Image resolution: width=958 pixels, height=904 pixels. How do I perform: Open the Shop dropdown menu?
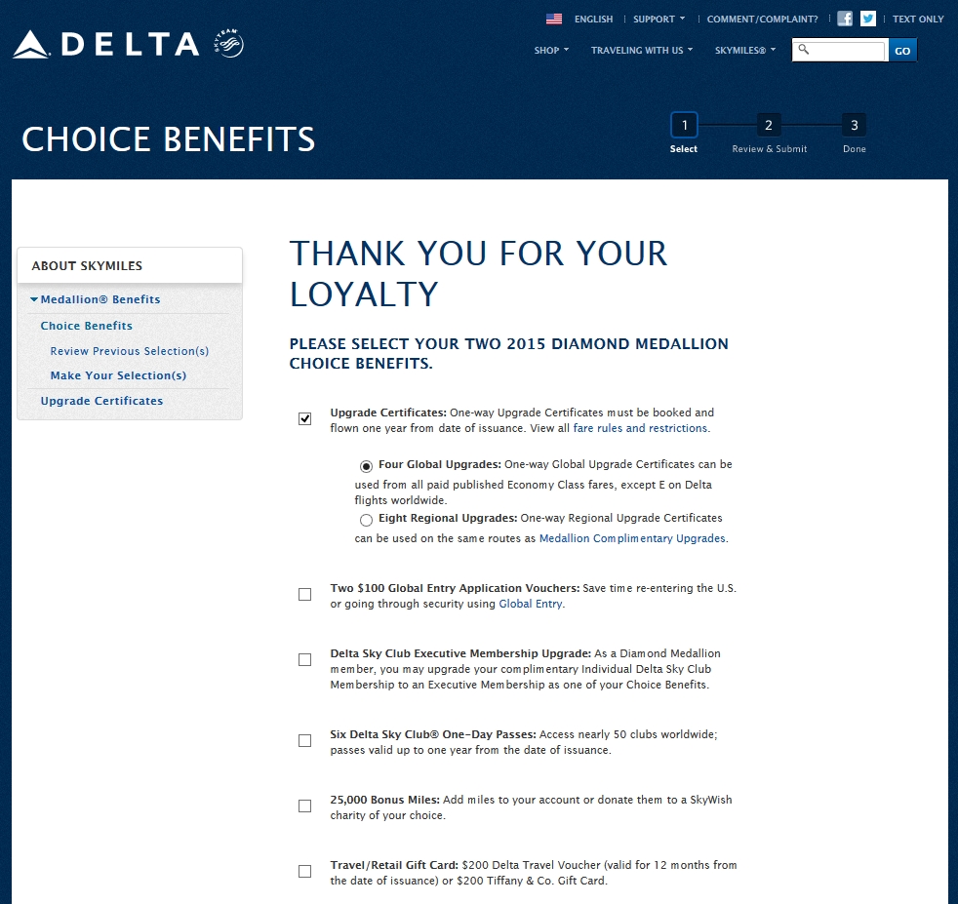(551, 50)
